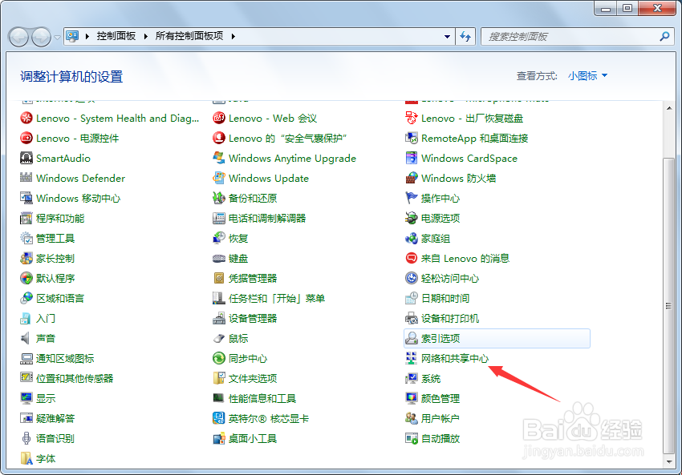682x475 pixels.
Task: Click scrollbar up arrow
Action: (669, 108)
